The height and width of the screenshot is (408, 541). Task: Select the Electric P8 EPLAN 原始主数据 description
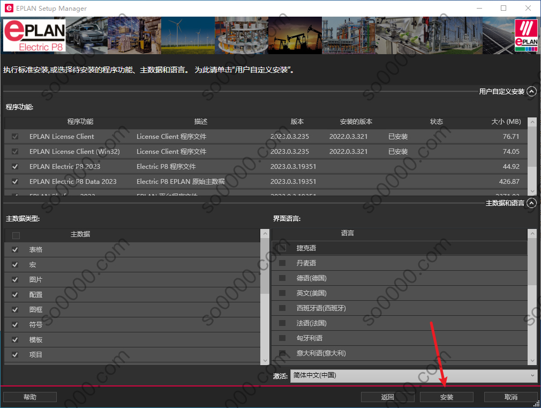coord(181,181)
